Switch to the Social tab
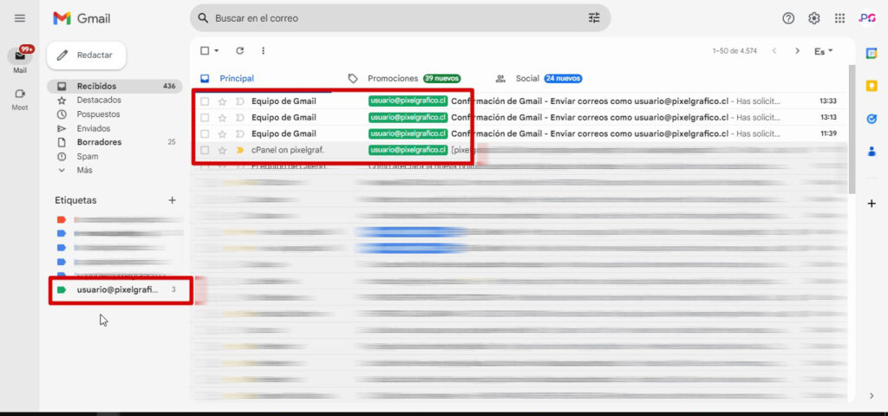888x416 pixels. 527,78
